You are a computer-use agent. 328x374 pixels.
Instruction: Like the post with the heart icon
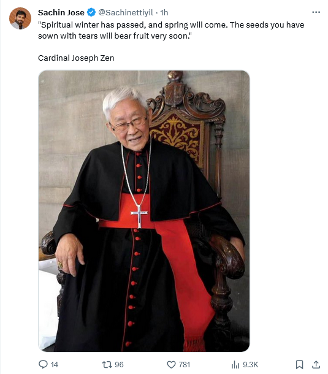point(171,364)
